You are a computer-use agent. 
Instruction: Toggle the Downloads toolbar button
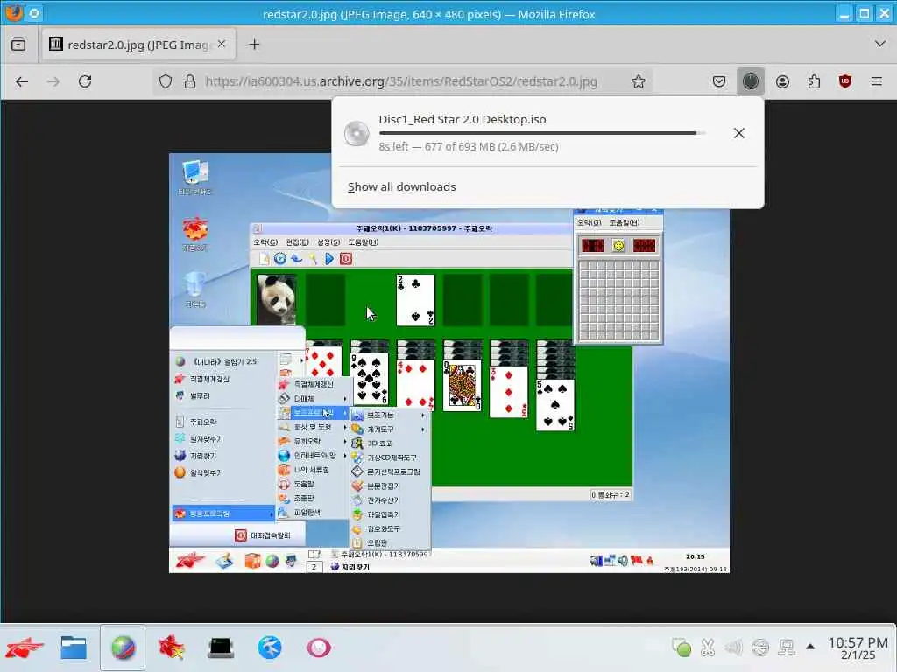tap(751, 81)
